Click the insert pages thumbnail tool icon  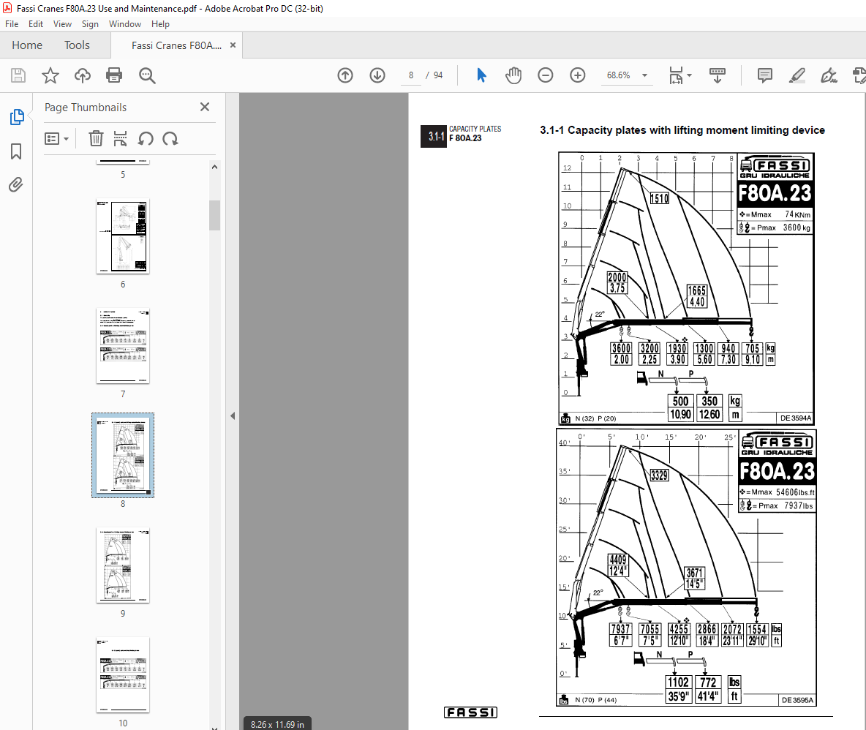point(120,138)
